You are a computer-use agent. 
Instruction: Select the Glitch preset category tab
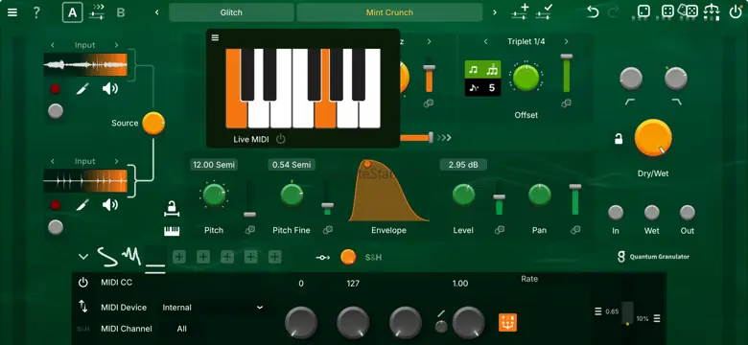point(231,12)
